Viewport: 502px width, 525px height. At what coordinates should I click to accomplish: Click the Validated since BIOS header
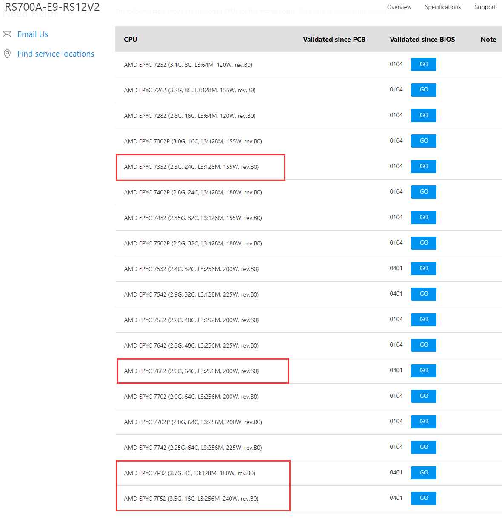pos(422,39)
